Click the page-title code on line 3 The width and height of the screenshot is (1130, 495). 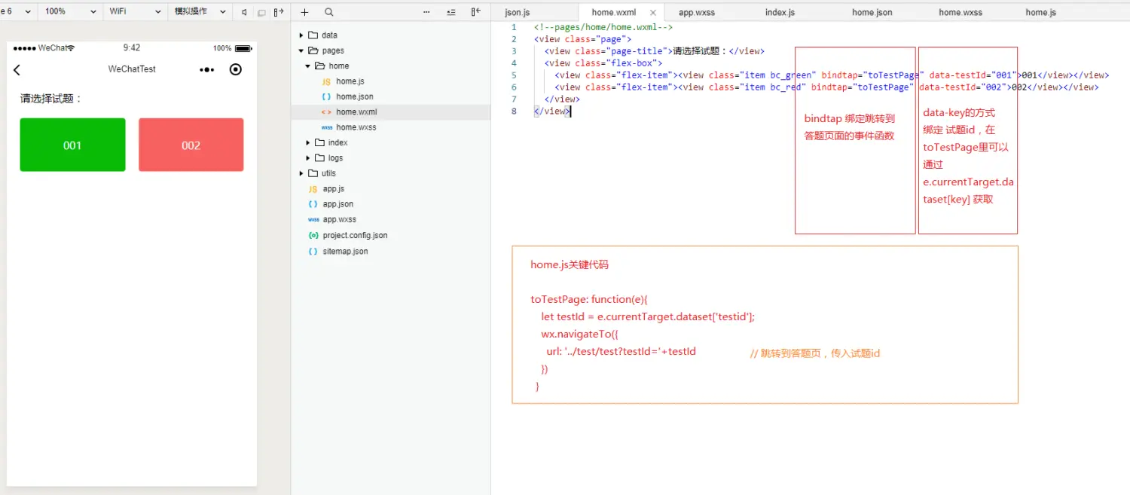[x=655, y=51]
